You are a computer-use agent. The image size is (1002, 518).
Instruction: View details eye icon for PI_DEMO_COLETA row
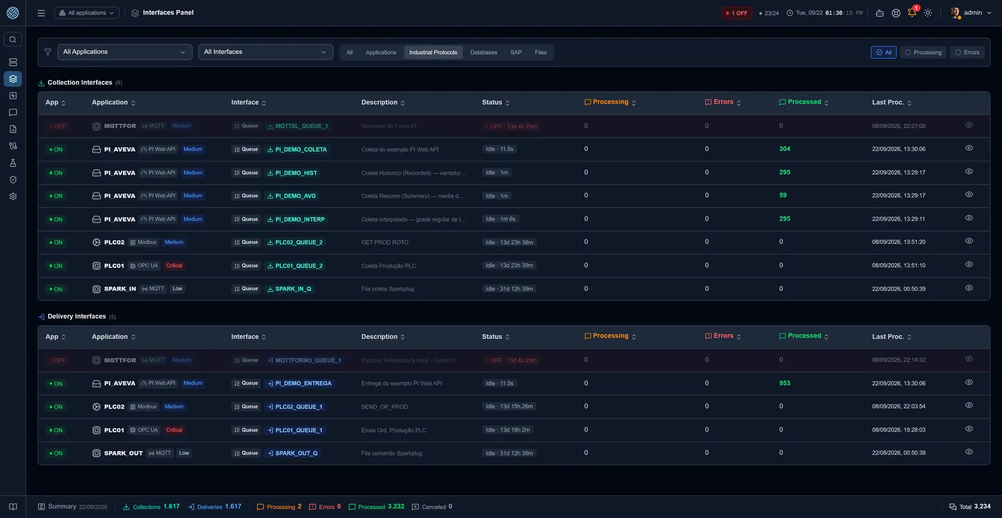pos(969,148)
